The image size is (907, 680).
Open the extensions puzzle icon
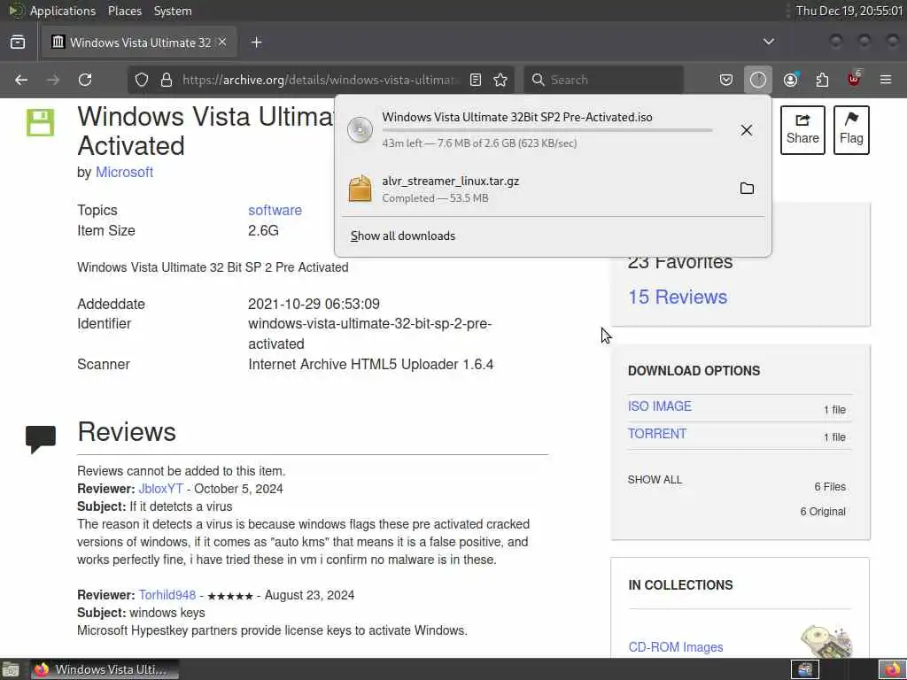(822, 80)
